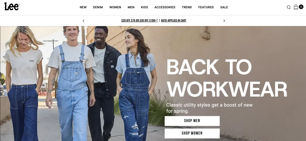This screenshot has height=141, width=306.
Task: Click the Lee logo to go home
Action: [x=12, y=6]
